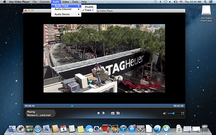The image size is (216, 135).
Task: Open Mail stamp icon in Dock
Action: pyautogui.click(x=46, y=129)
